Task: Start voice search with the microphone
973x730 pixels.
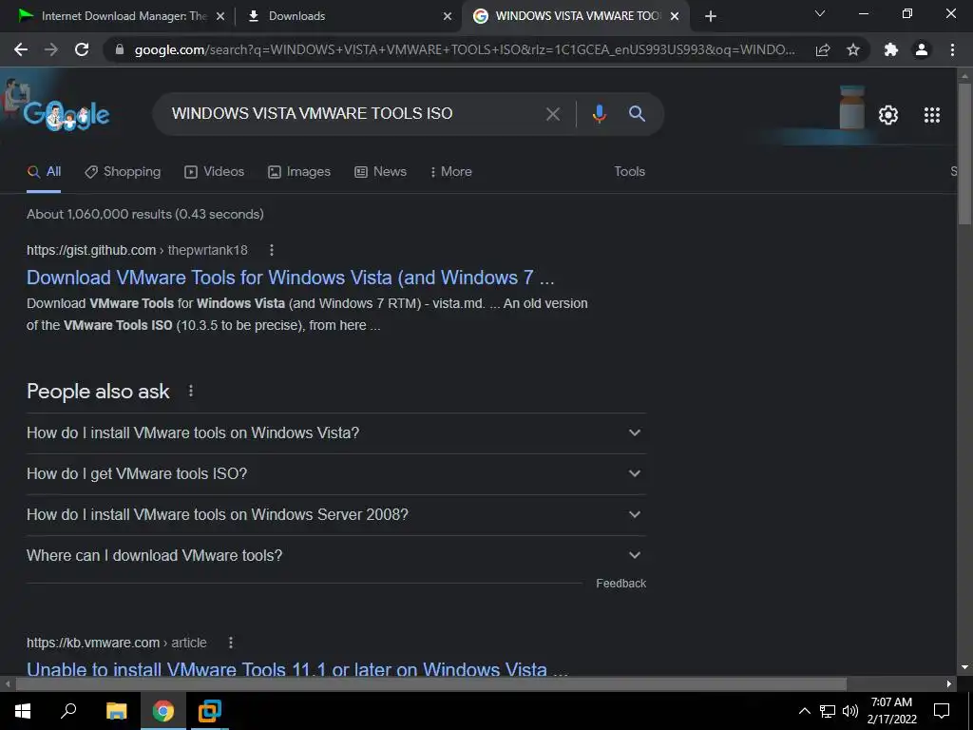Action: coord(599,114)
